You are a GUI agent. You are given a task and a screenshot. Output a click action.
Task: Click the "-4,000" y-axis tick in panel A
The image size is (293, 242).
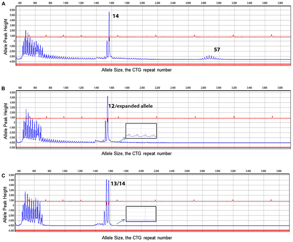click(x=12, y=62)
